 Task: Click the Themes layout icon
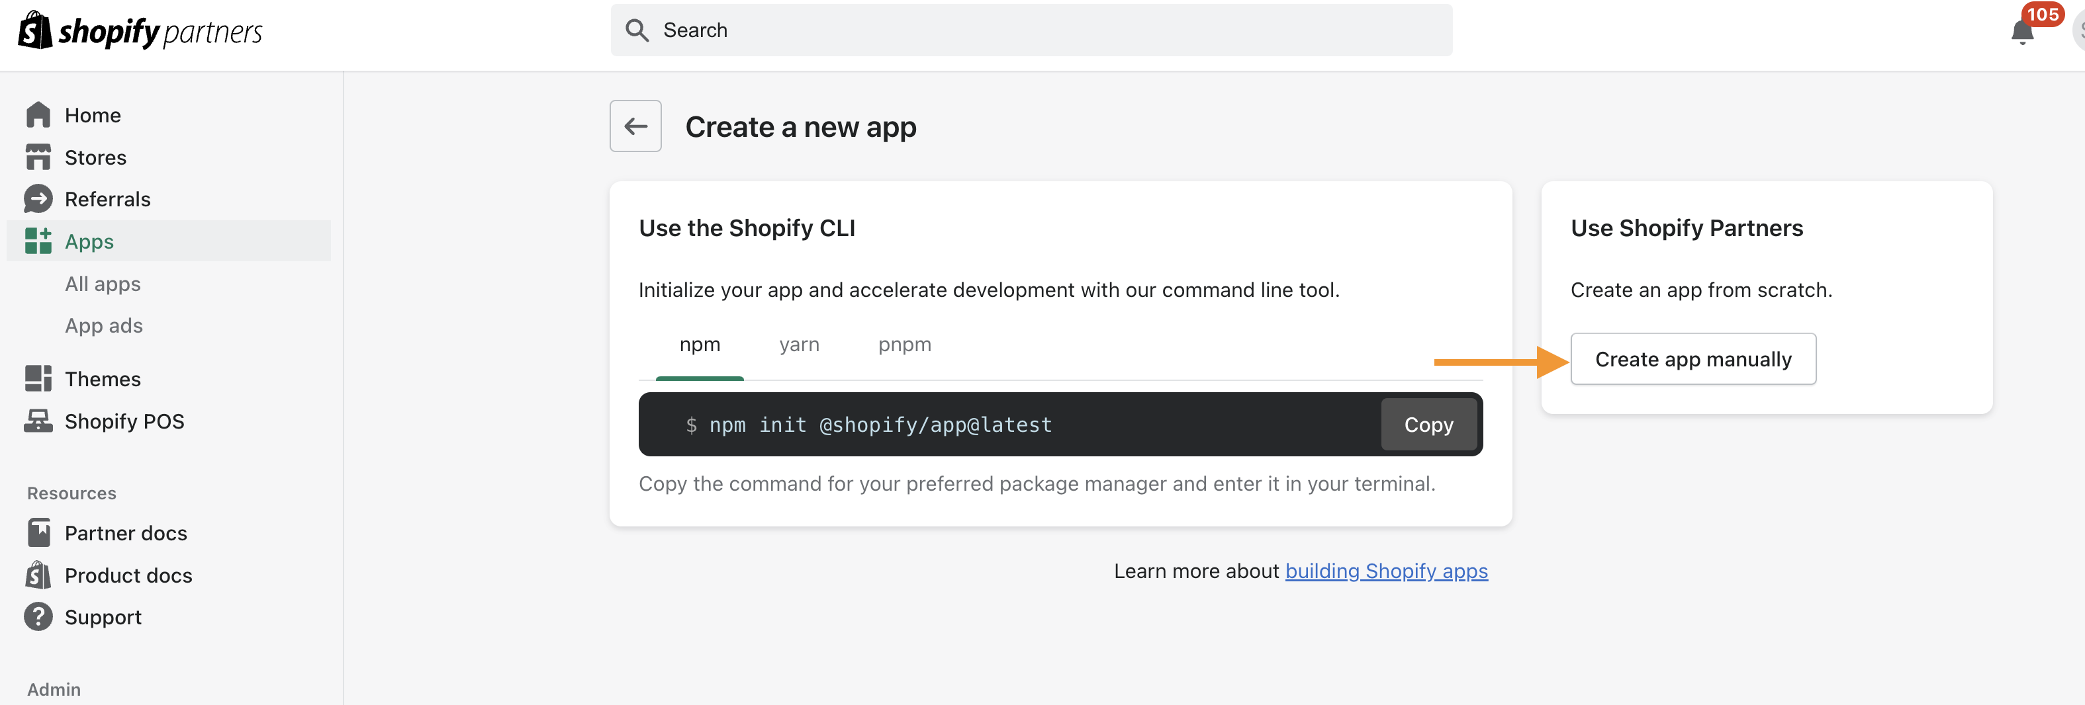38,378
